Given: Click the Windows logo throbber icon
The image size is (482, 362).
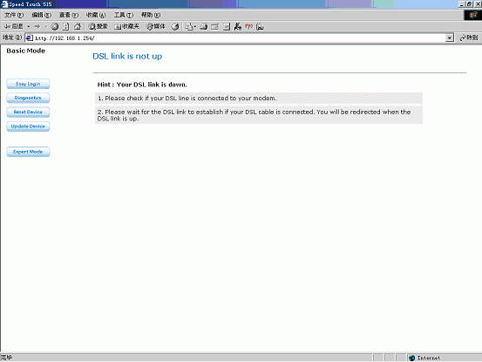Looking at the screenshot, I should pos(472,15).
